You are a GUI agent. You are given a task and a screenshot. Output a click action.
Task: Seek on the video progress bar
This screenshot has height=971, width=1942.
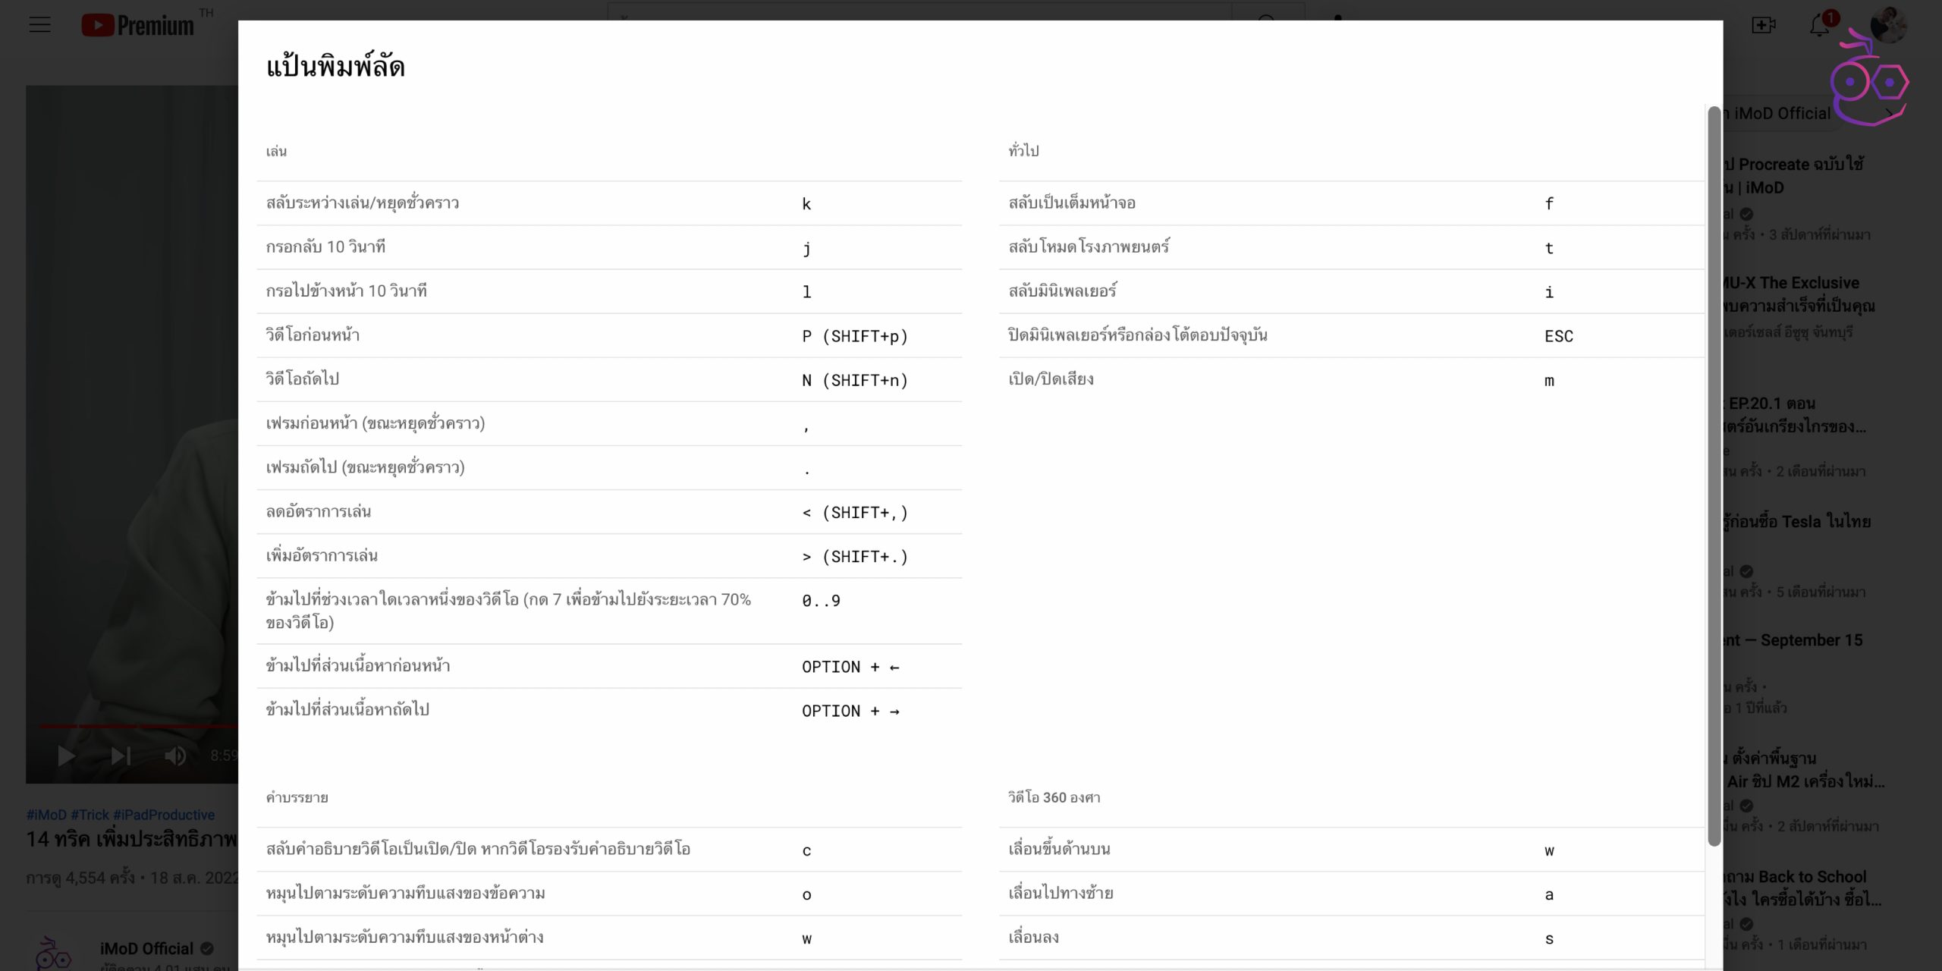[x=137, y=726]
